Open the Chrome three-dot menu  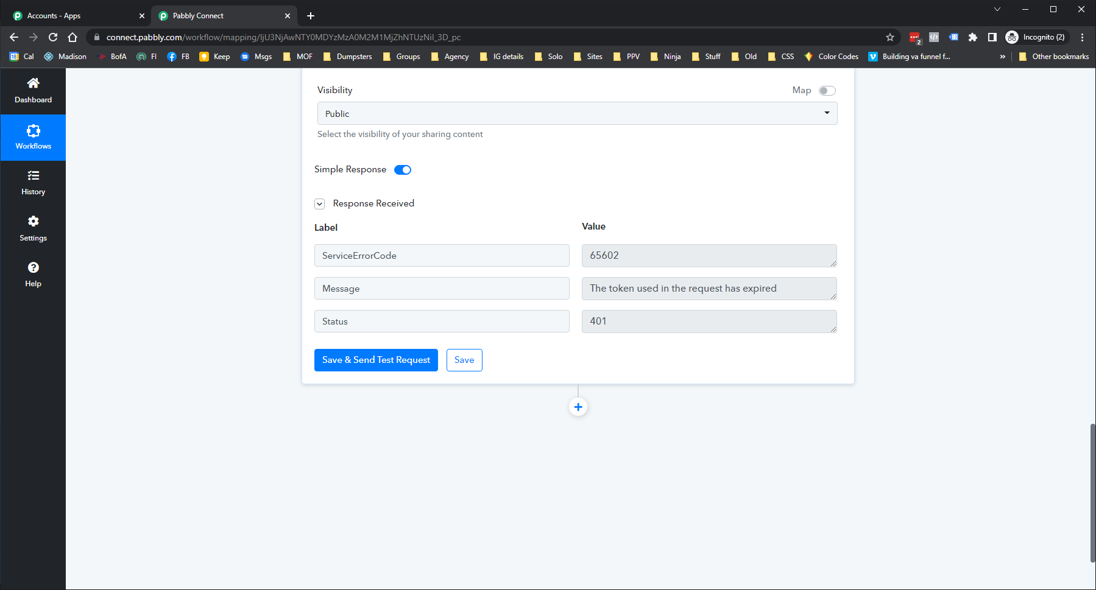point(1082,37)
